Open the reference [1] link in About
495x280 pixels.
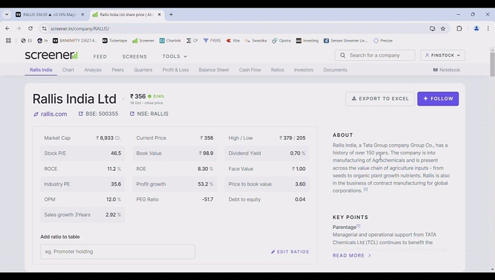pos(365,189)
